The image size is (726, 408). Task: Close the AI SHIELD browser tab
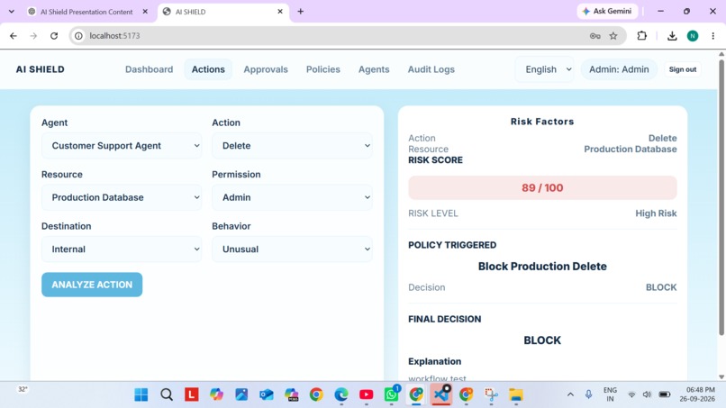280,12
